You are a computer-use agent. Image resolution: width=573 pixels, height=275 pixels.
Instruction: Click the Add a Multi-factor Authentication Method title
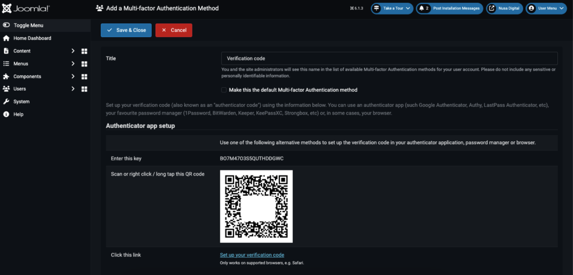point(162,8)
